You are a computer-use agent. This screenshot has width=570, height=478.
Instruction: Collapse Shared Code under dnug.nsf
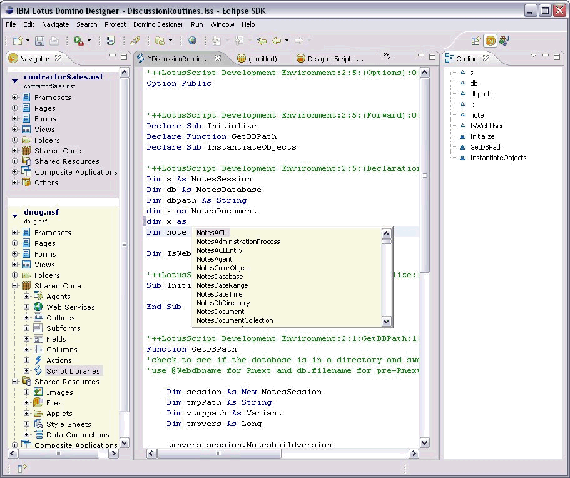tap(14, 286)
